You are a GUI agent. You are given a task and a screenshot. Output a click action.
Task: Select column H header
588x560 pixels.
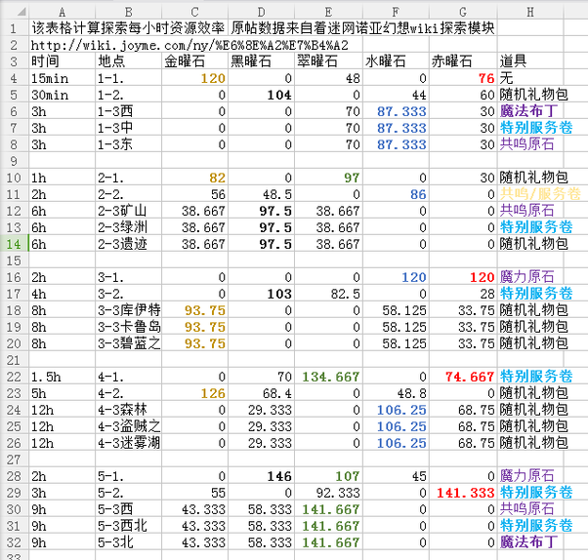click(x=530, y=13)
